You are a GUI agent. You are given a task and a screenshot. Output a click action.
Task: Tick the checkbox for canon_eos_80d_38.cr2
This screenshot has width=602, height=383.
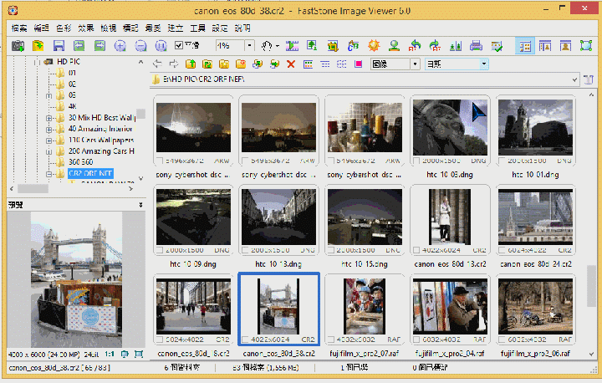click(245, 340)
